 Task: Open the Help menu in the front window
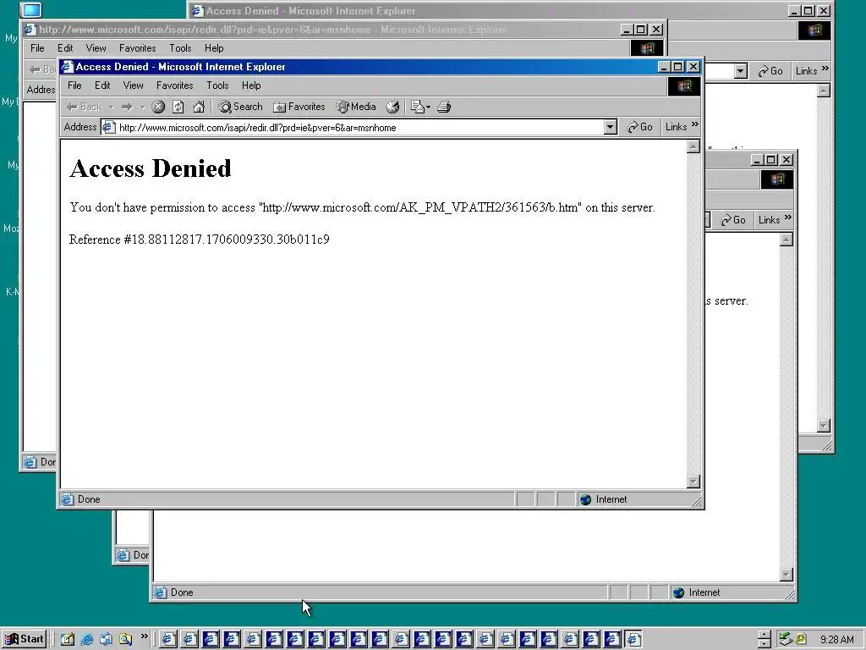(250, 85)
